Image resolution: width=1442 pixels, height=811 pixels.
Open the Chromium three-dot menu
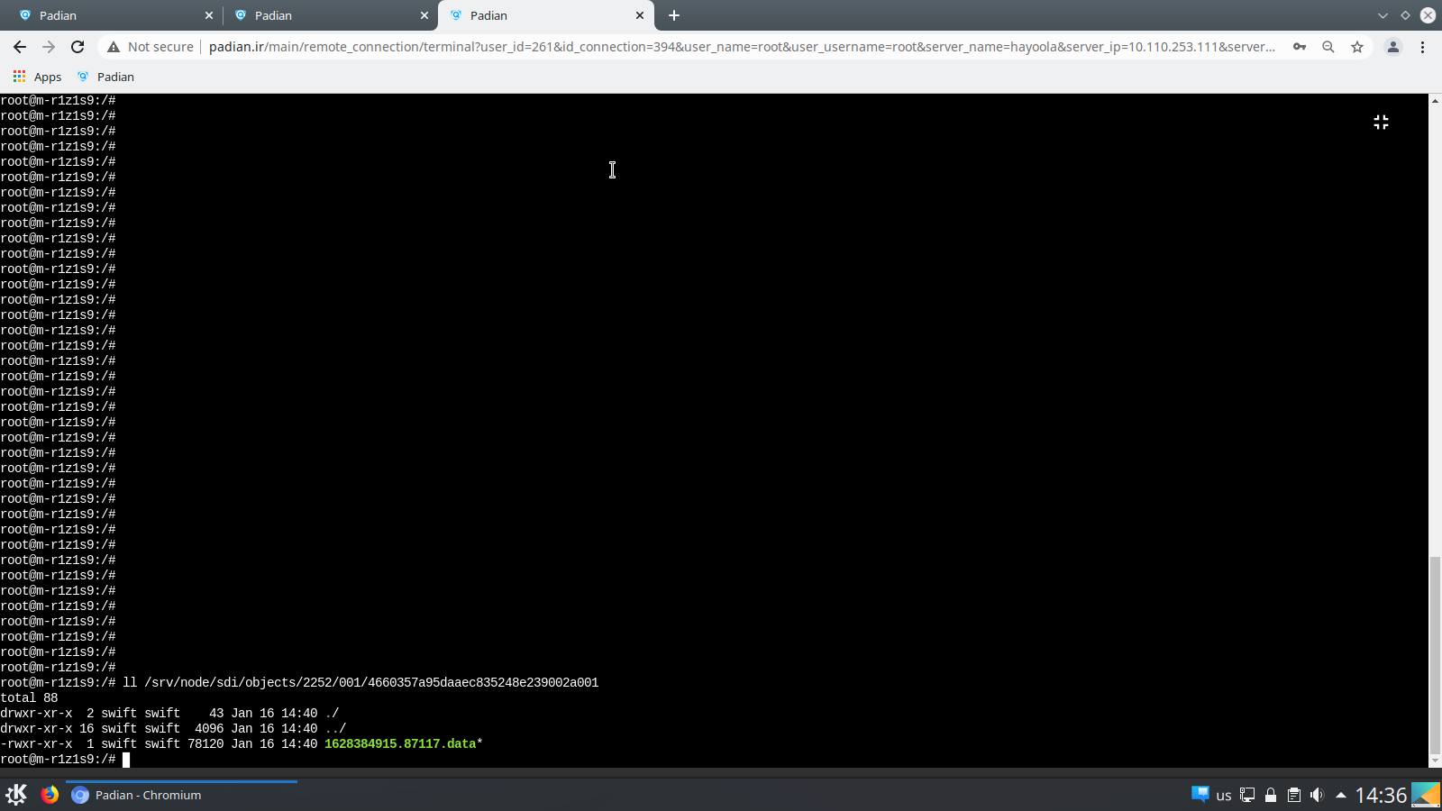click(x=1423, y=47)
